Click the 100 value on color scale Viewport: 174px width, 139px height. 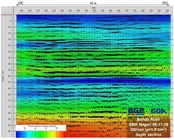pos(57,129)
